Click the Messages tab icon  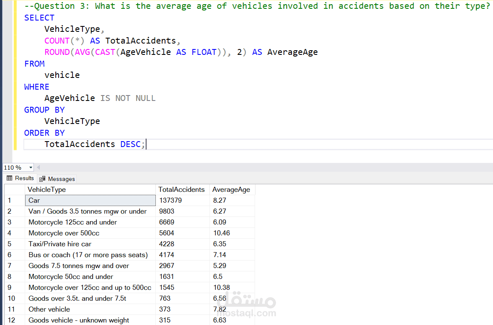click(x=42, y=179)
